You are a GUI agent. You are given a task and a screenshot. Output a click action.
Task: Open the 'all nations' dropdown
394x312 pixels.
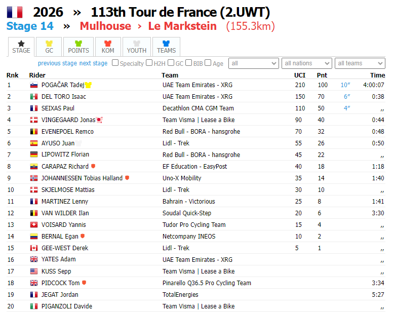click(x=306, y=63)
